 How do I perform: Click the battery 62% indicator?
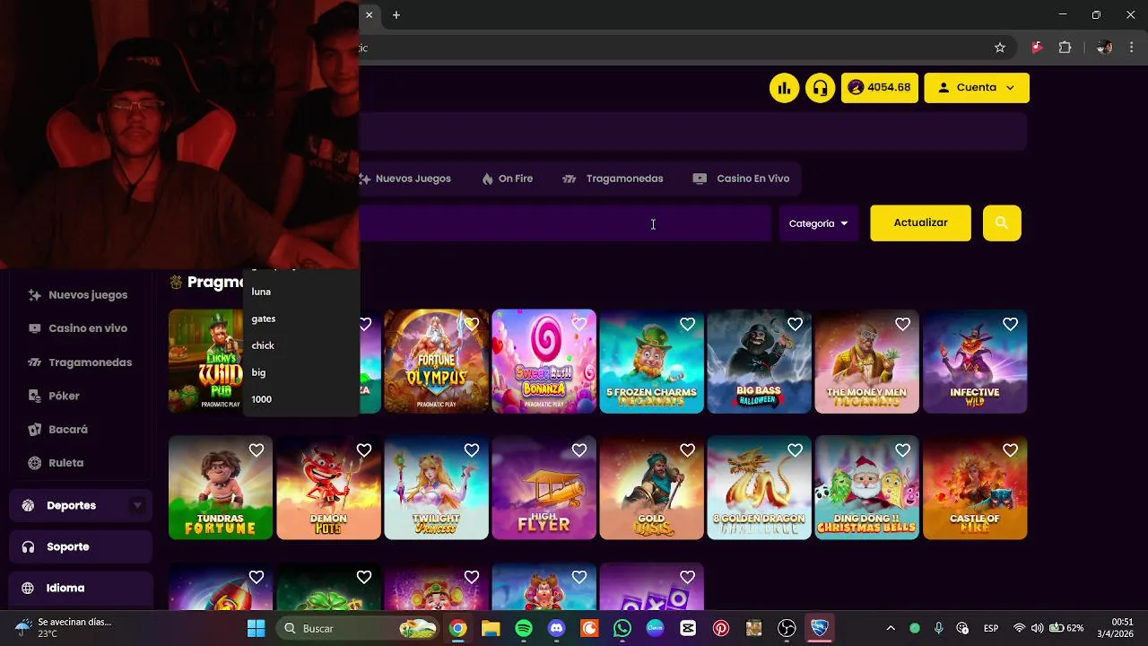(x=1067, y=628)
